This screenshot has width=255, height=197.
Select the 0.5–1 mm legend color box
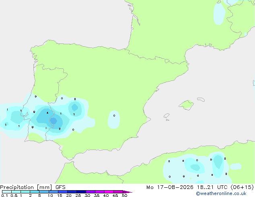click(16, 192)
